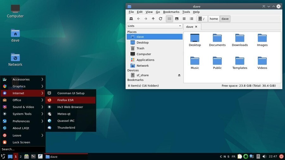Open the File menu
This screenshot has height=160, width=285.
[131, 12]
